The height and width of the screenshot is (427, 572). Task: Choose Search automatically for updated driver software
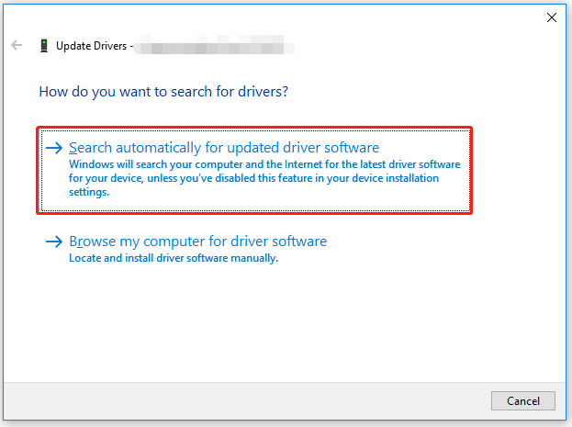[x=254, y=171]
